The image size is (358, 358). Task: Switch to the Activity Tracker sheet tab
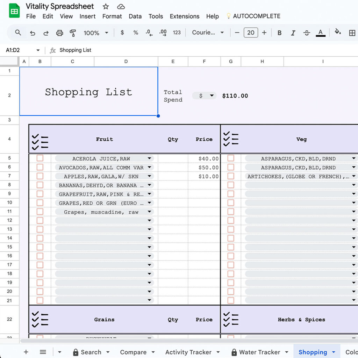point(188,352)
